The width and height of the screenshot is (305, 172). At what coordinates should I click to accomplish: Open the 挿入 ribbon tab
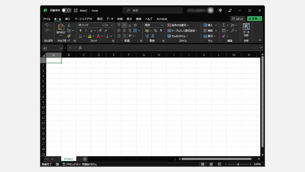pyautogui.click(x=68, y=19)
